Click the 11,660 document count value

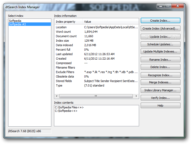point(89,36)
